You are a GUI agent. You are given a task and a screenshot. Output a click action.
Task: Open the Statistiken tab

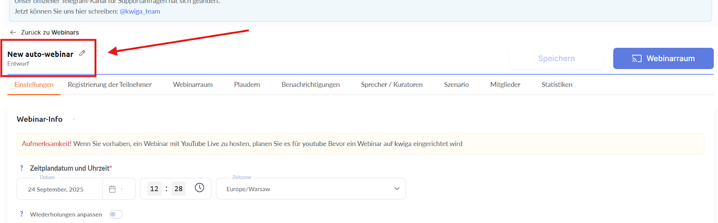[557, 85]
